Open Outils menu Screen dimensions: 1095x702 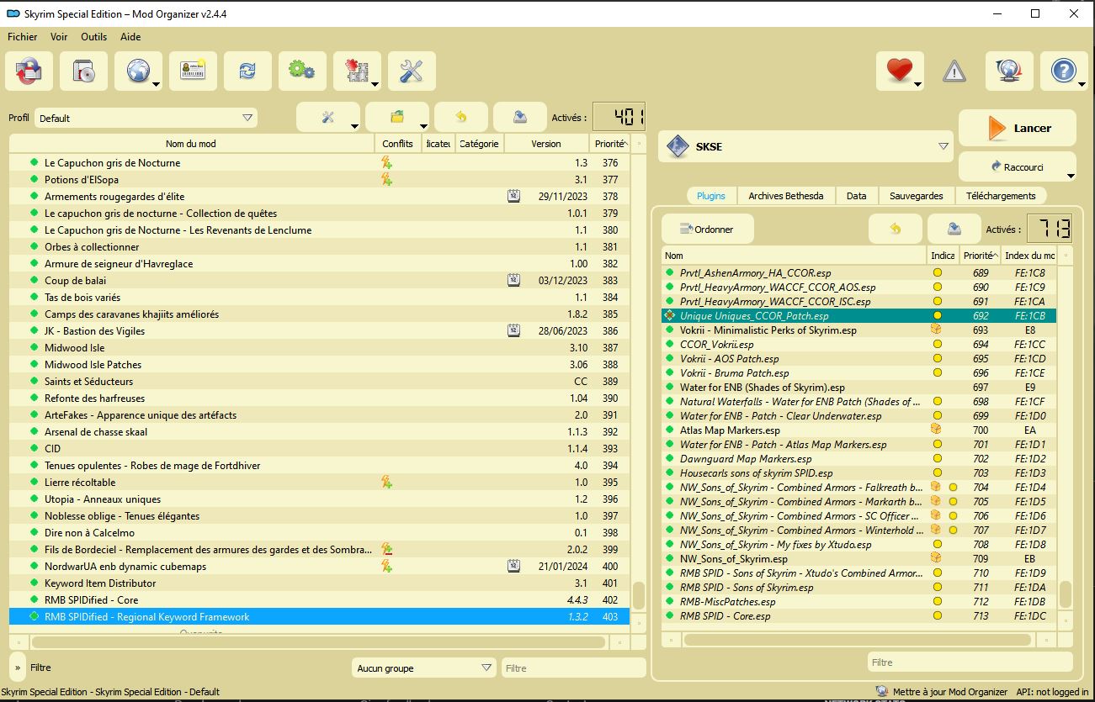coord(94,37)
